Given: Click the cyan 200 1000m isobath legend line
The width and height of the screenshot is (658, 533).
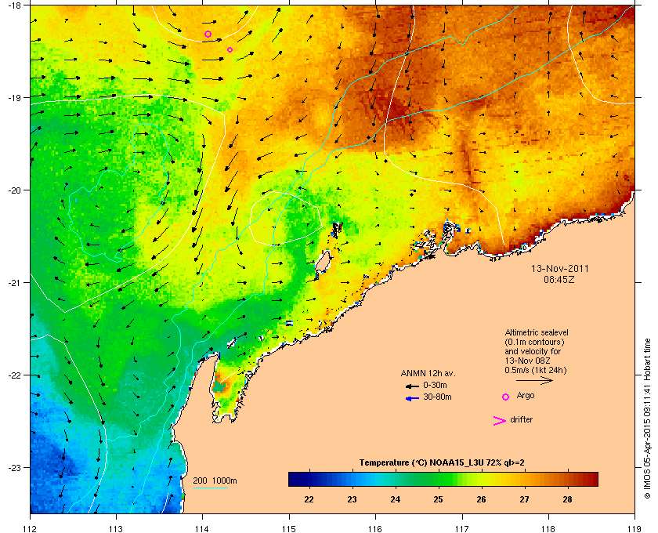Looking at the screenshot, I should 211,488.
